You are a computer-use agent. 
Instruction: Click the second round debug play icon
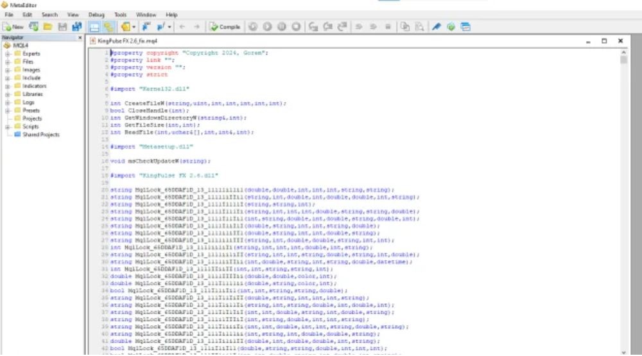tap(267, 26)
